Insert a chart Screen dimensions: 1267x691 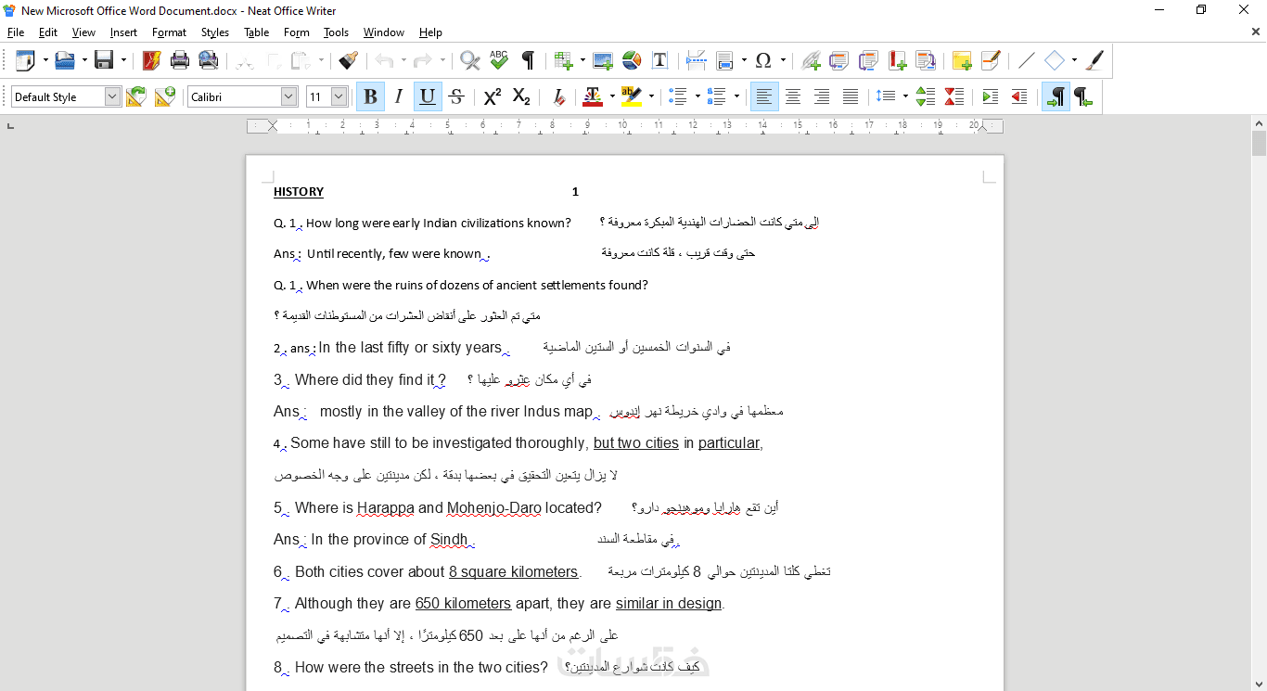[x=632, y=61]
